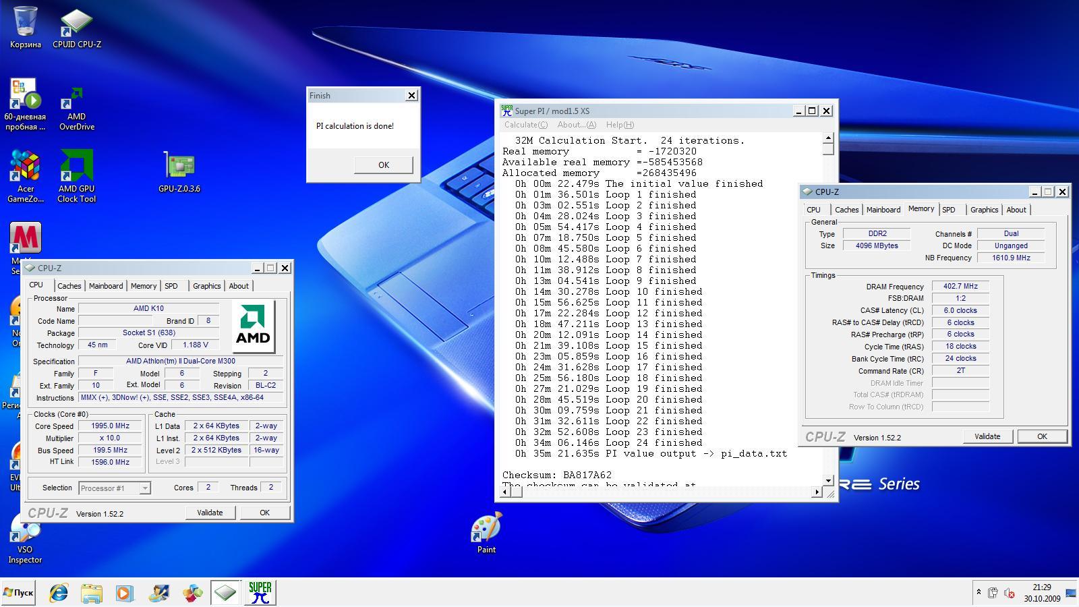The width and height of the screenshot is (1079, 607).
Task: Click OK in the Finish dialog
Action: coord(383,165)
